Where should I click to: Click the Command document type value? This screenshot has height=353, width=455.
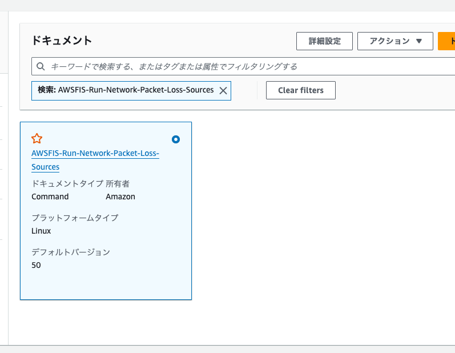(x=50, y=196)
